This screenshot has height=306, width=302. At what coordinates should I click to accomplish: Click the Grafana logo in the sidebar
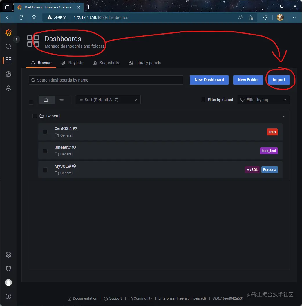coord(8,32)
